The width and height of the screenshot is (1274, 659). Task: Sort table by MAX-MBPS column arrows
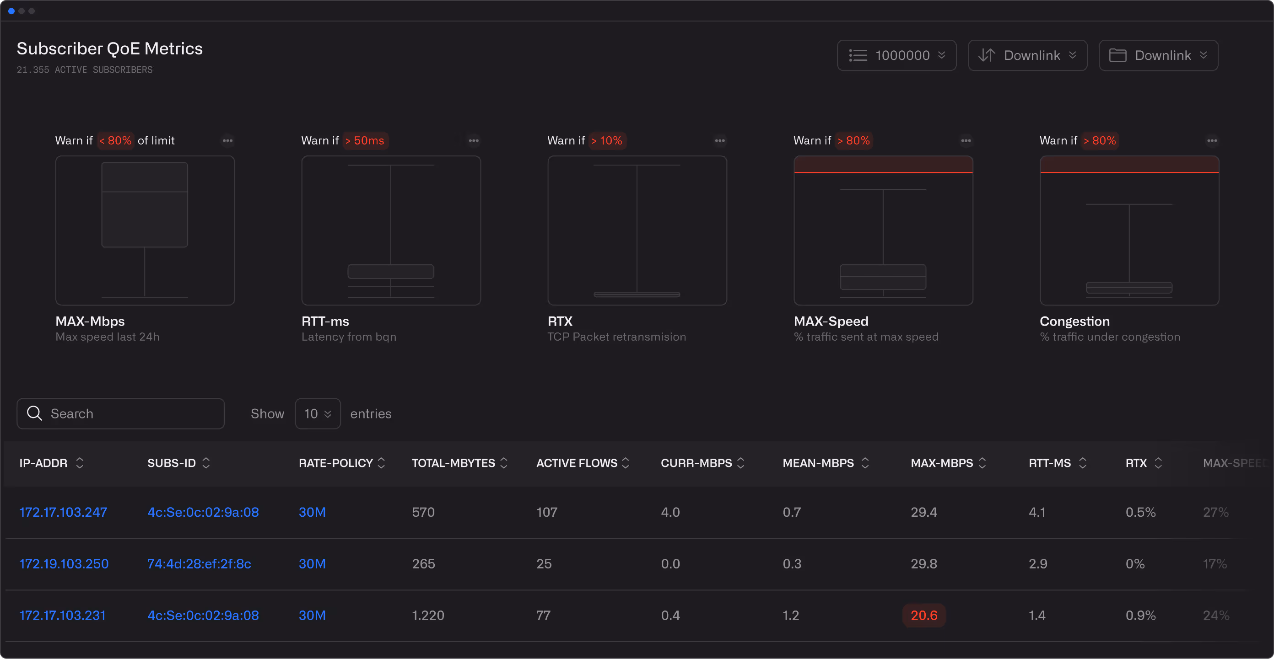pos(982,463)
